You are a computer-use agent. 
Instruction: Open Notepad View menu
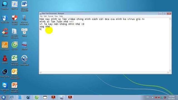point(56,16)
